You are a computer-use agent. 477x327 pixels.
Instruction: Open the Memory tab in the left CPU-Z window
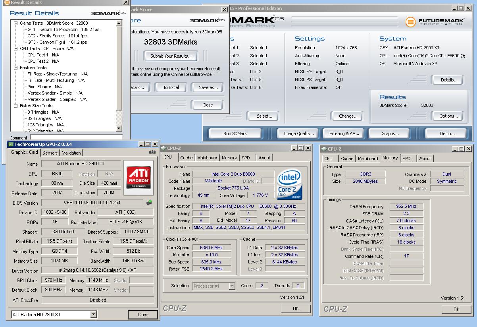(229, 158)
